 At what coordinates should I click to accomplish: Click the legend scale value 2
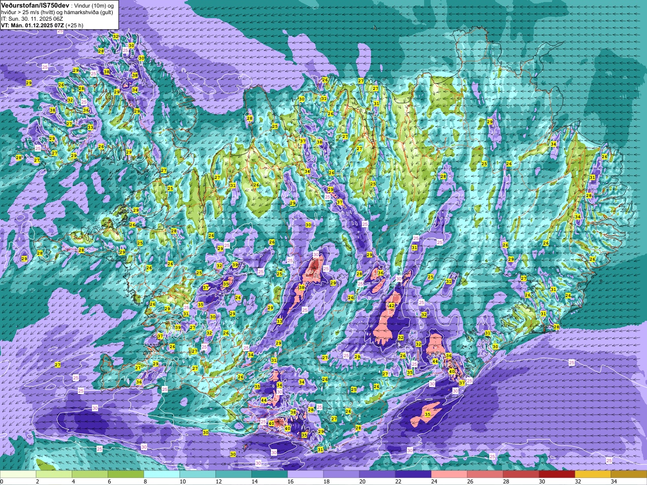[x=37, y=481]
